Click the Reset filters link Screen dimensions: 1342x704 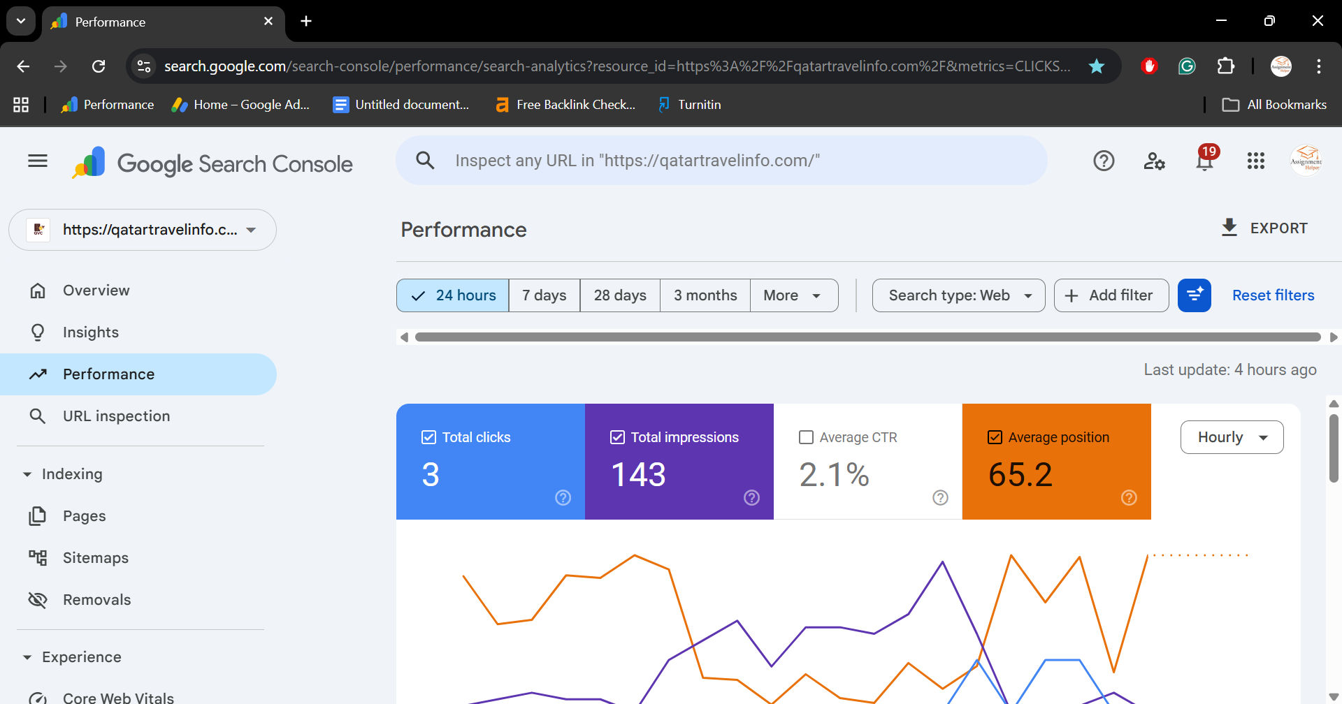(x=1273, y=295)
